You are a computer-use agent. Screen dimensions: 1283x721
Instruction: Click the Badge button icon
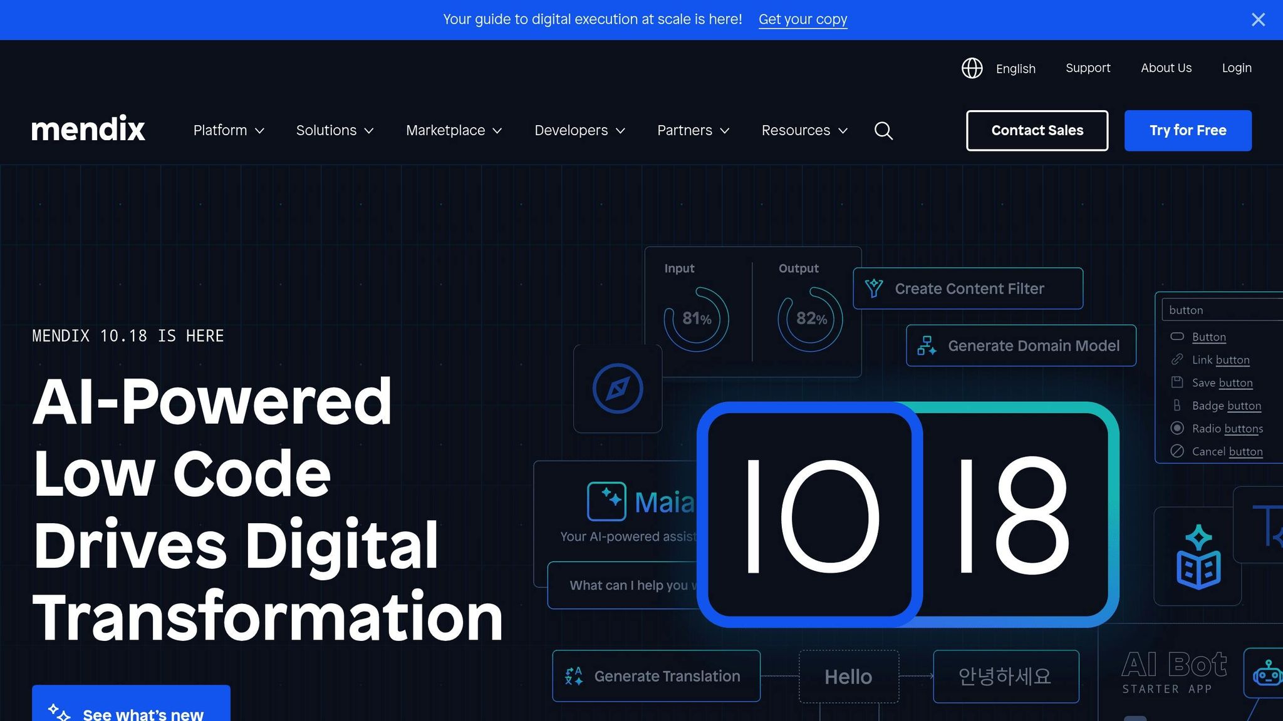coord(1177,405)
